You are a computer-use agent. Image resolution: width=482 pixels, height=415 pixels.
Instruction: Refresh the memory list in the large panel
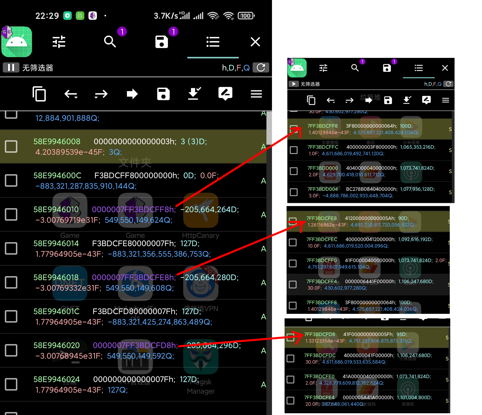tap(261, 67)
